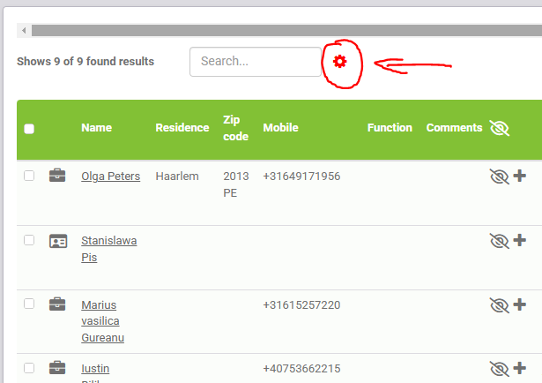Click the horizontal scrollbar left arrow
This screenshot has height=383, width=542.
(24, 31)
